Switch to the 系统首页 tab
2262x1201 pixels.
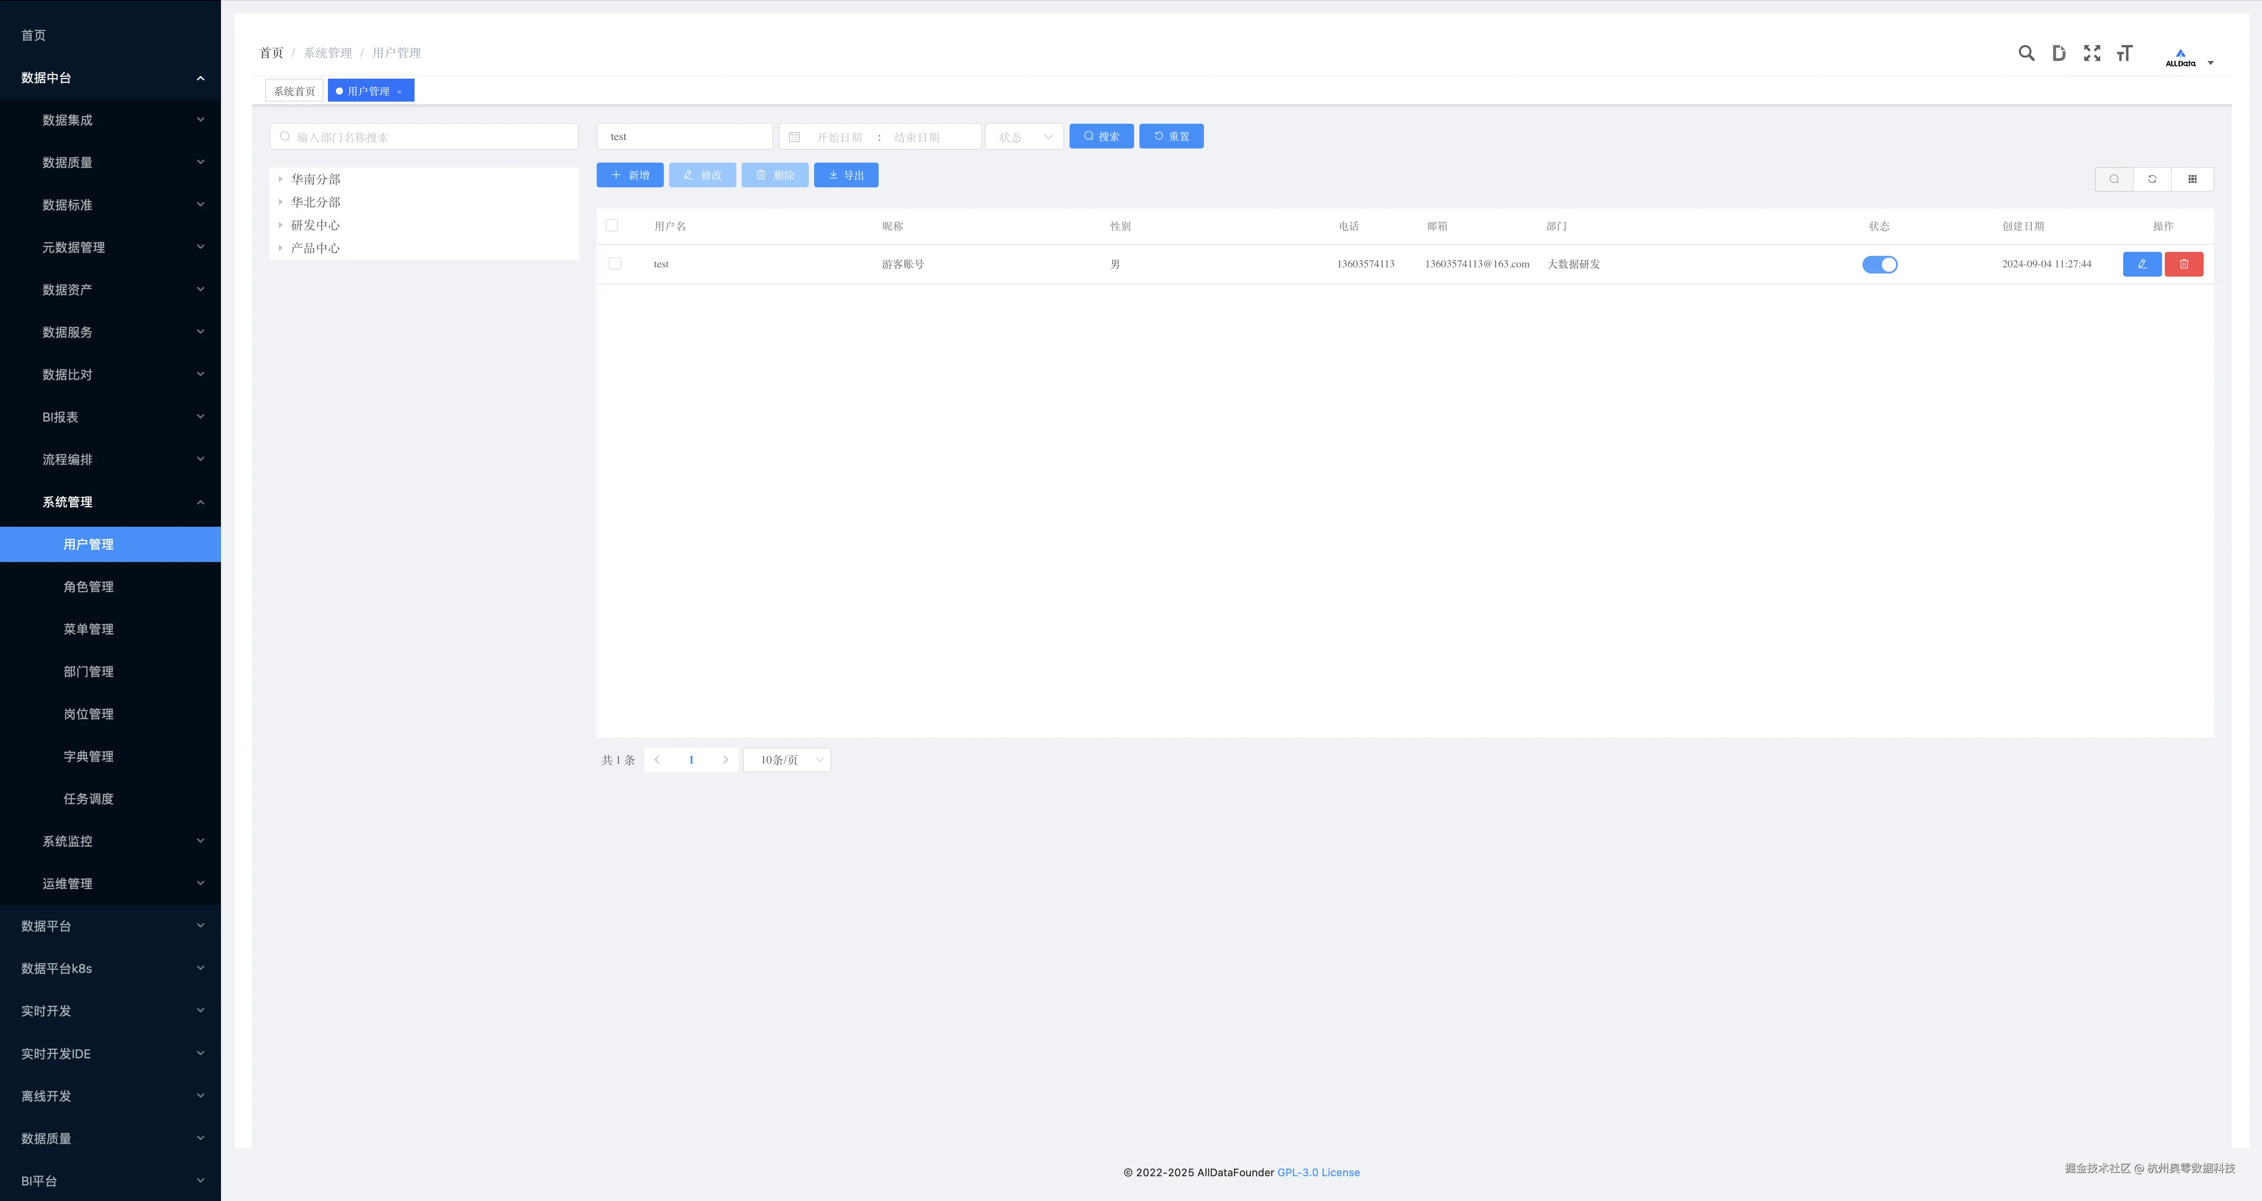[294, 91]
